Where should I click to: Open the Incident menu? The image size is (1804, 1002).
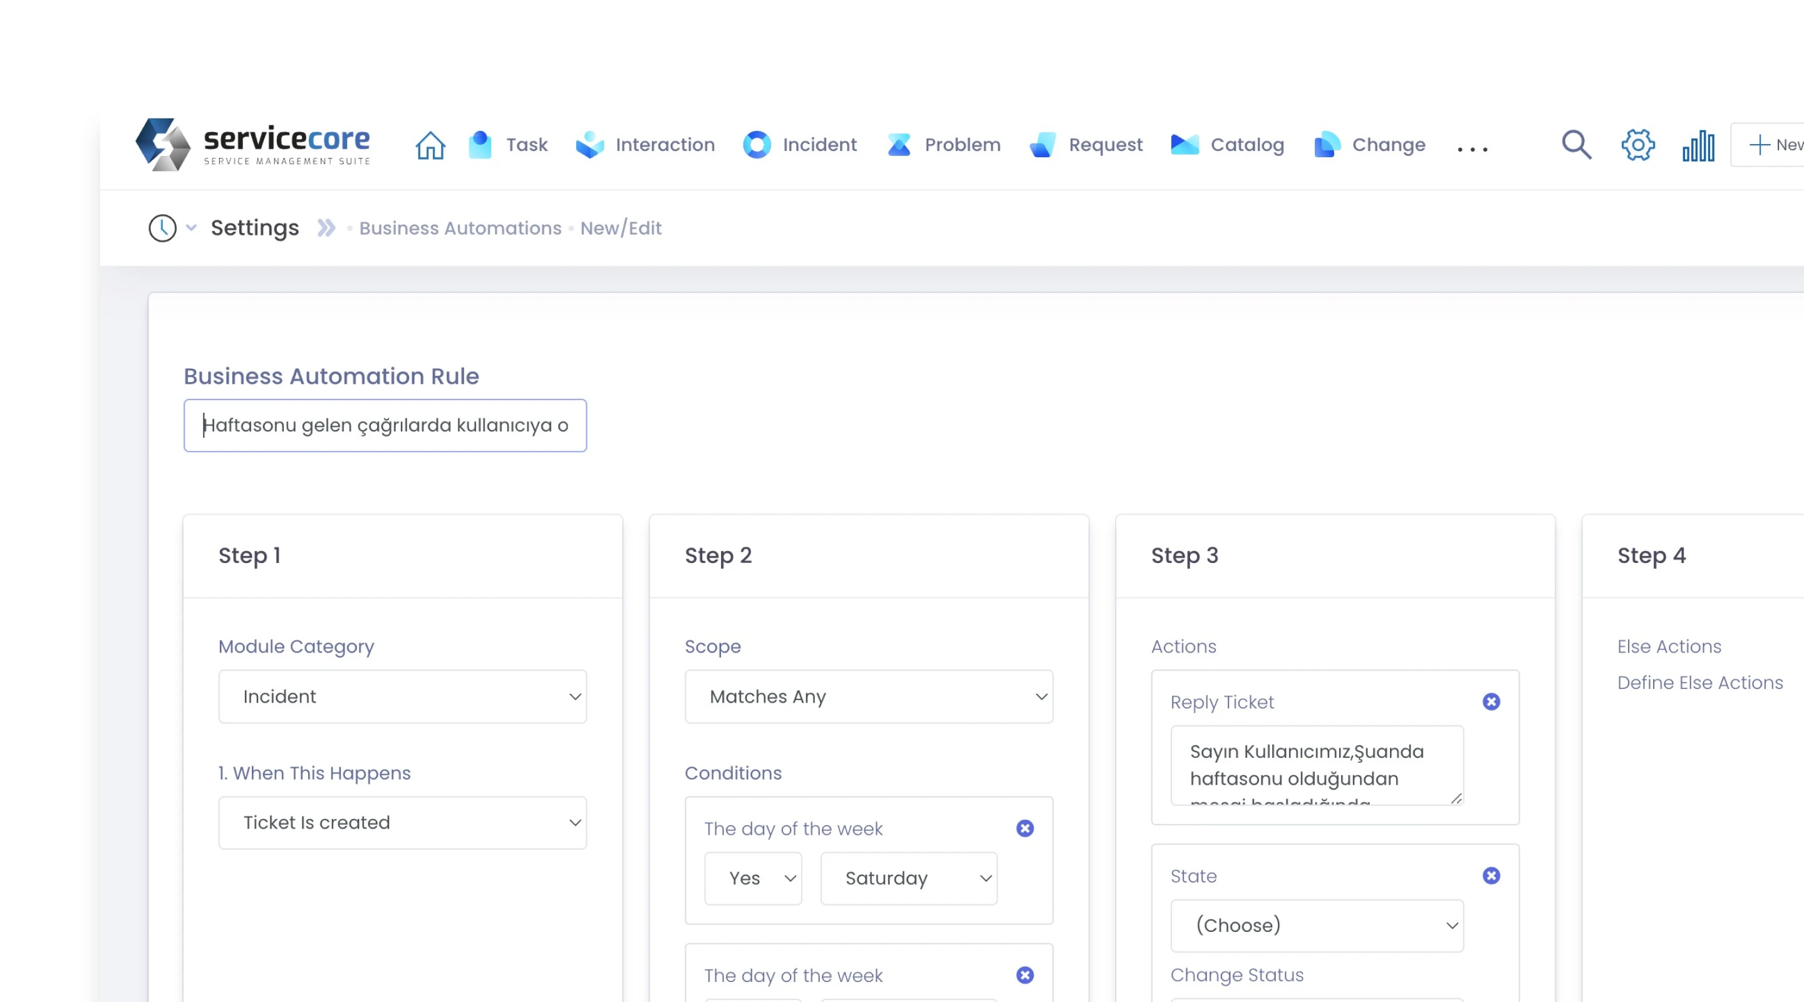point(819,145)
